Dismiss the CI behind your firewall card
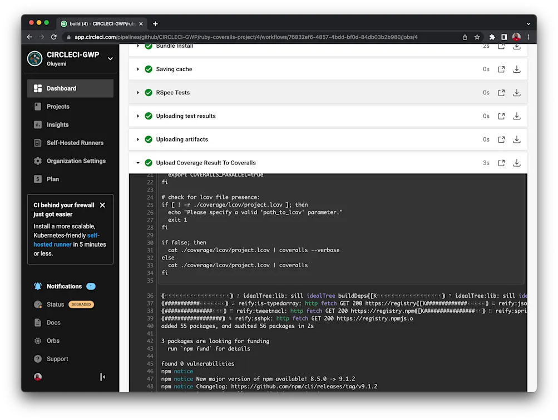The image size is (558, 420). 102,205
